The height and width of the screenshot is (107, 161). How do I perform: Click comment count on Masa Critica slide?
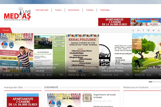tap(128, 75)
